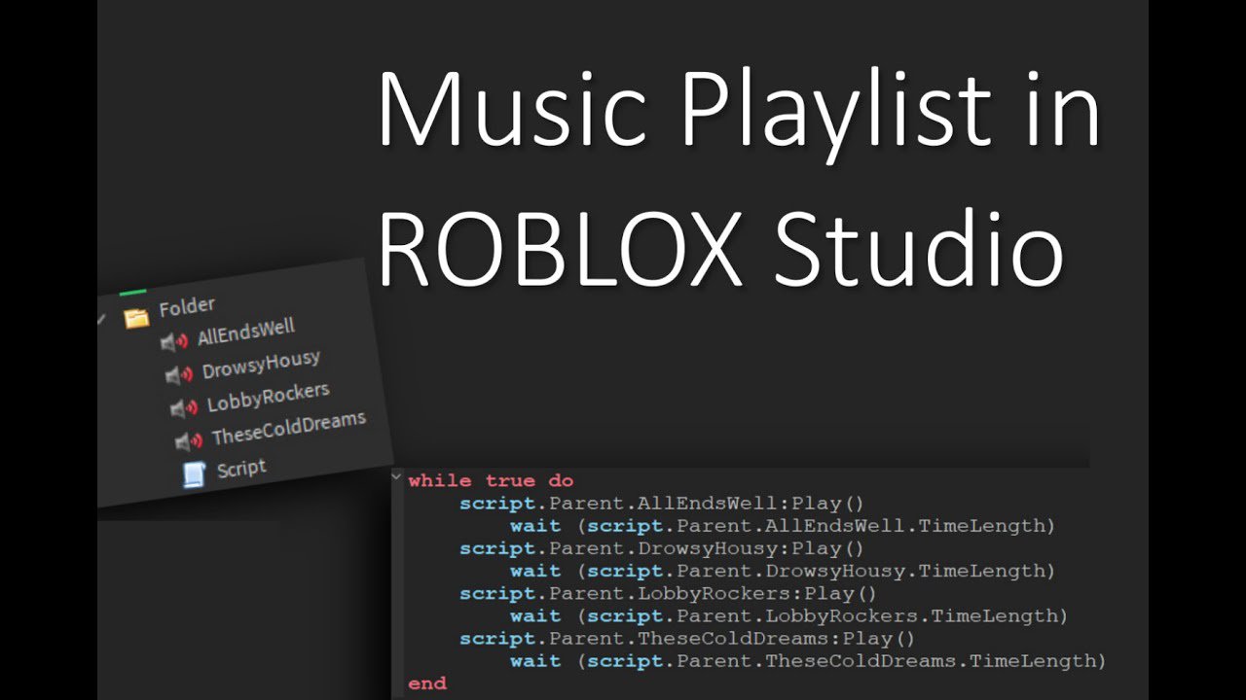1246x700 pixels.
Task: Collapse the while loop fold arrow
Action: (396, 477)
